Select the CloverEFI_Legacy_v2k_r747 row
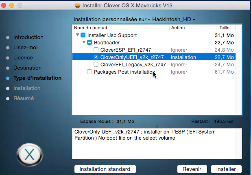 click(x=154, y=65)
